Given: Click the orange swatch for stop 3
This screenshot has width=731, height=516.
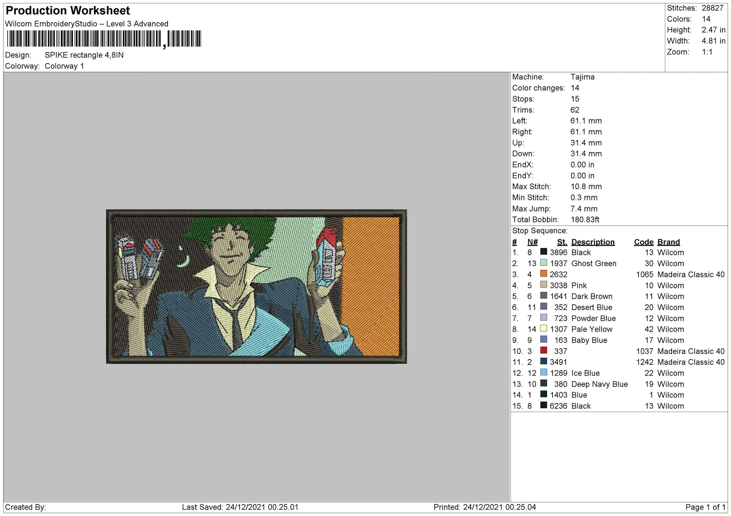Looking at the screenshot, I should [544, 273].
